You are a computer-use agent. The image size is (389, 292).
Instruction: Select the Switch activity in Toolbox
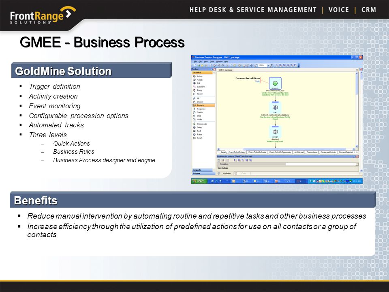[198, 112]
